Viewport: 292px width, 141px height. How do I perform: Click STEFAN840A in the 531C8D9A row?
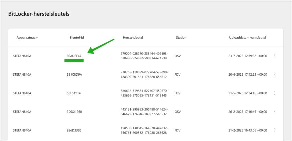coord(22,74)
